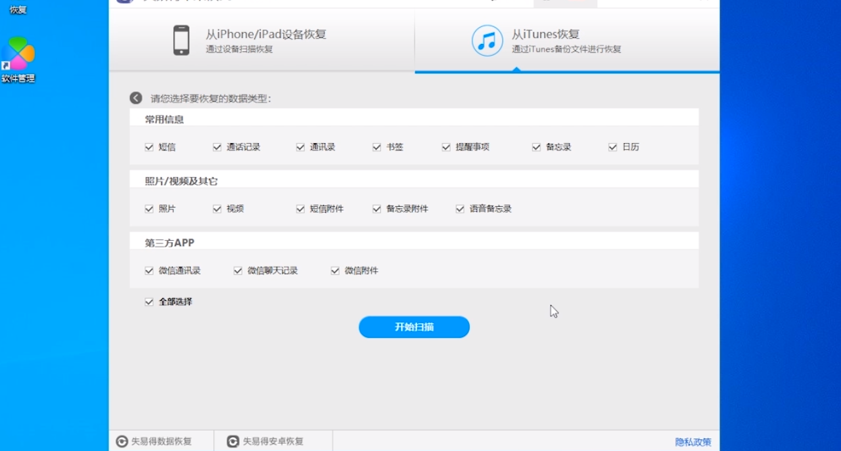Uncheck the 微信通讯录 checkbox

[149, 270]
